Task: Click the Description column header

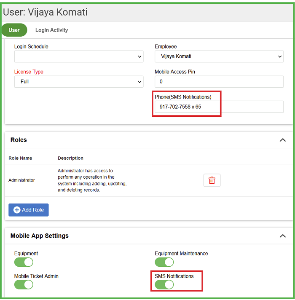Action: (71, 158)
